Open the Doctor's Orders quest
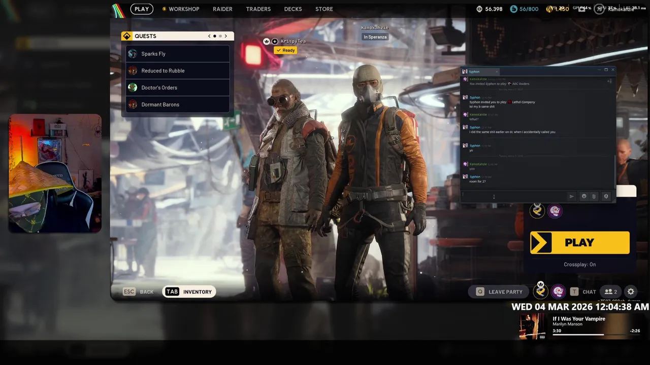650x365 pixels. (x=177, y=87)
